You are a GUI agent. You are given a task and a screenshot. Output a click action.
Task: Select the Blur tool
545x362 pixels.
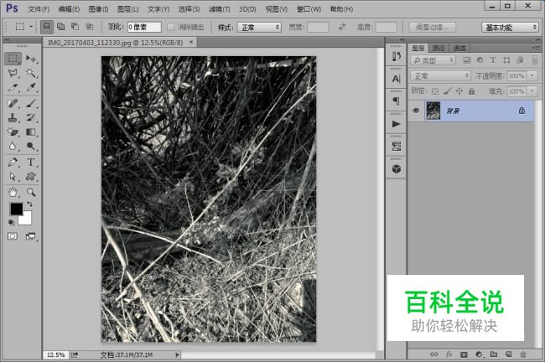click(x=13, y=147)
